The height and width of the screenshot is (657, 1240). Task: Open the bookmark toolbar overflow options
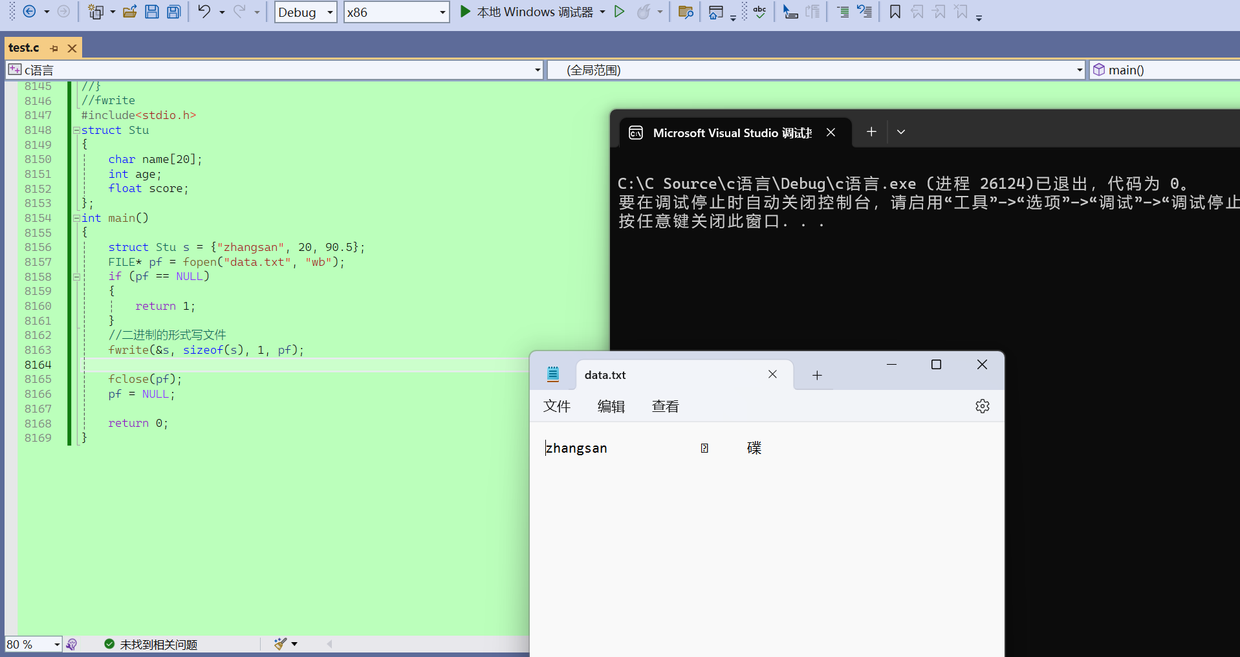pos(979,17)
